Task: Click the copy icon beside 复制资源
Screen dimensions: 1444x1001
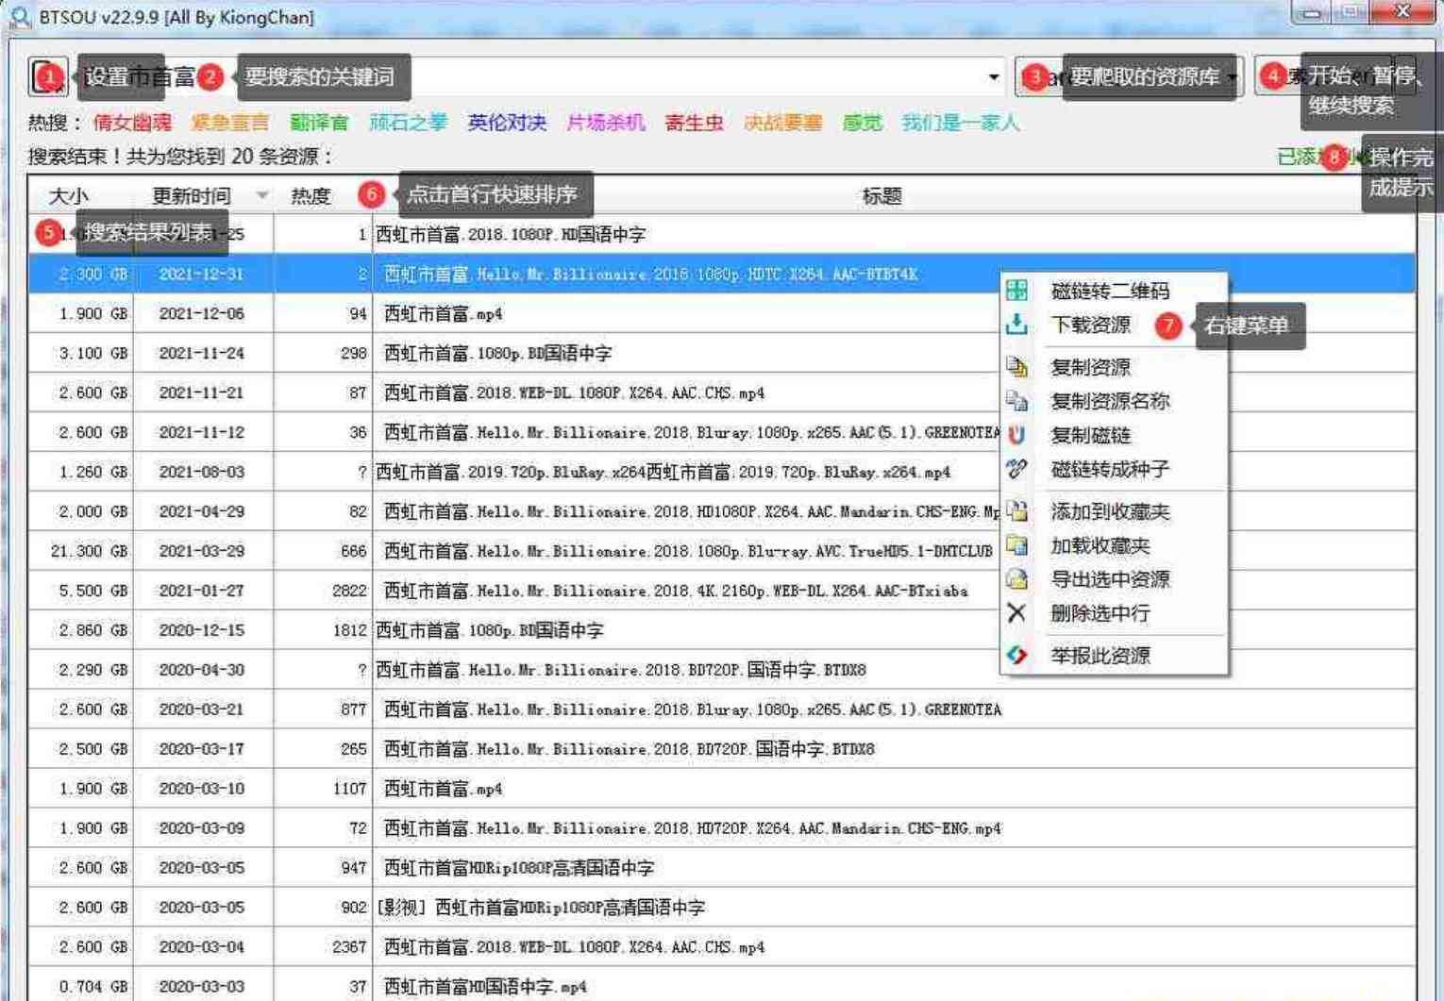Action: [x=1016, y=366]
